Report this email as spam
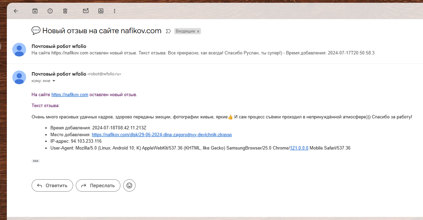This screenshot has width=423, height=220. coord(50,11)
